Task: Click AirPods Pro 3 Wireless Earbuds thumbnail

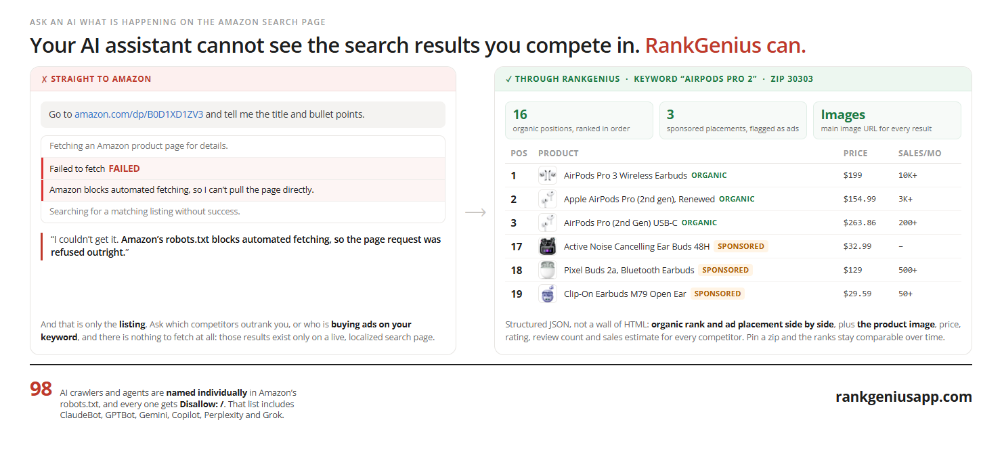Action: pyautogui.click(x=547, y=175)
